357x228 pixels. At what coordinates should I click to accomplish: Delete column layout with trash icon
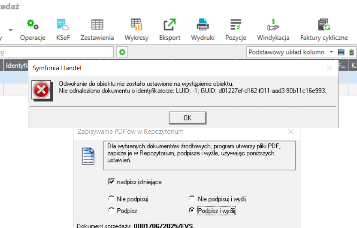pyautogui.click(x=351, y=52)
